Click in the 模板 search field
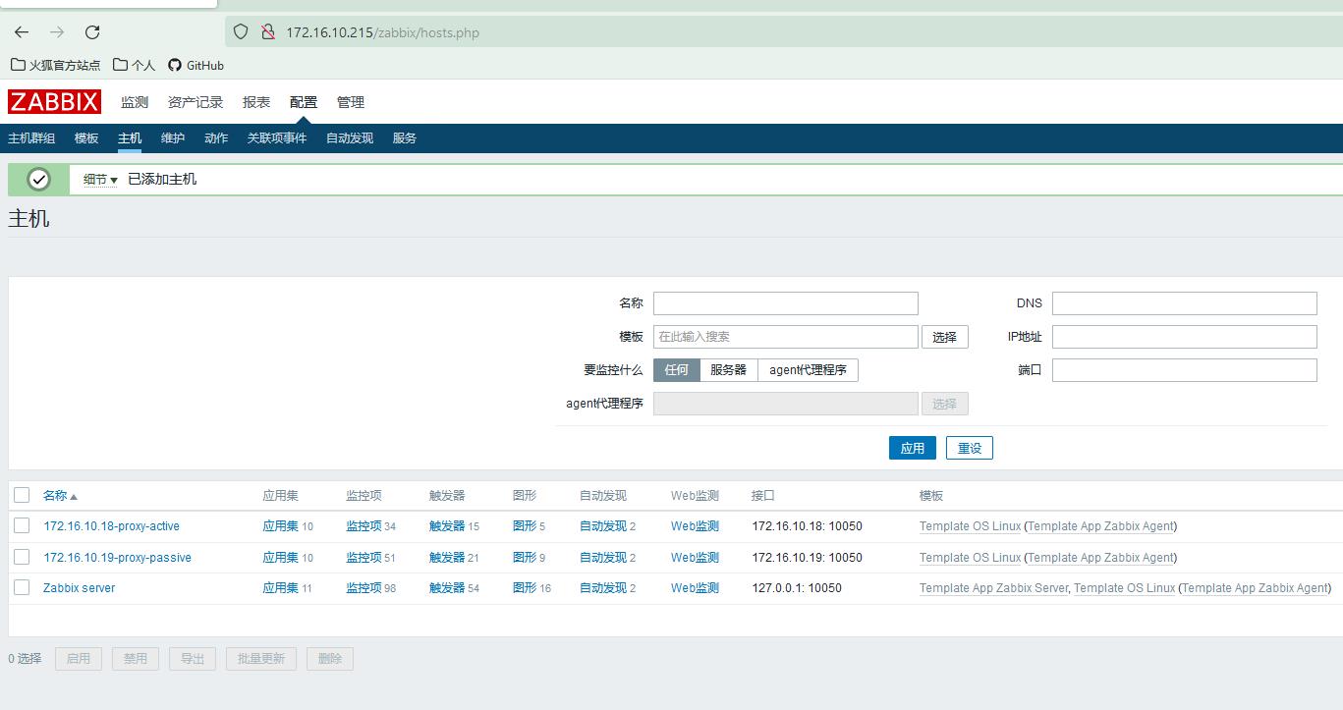Screen dimensions: 1343x710 coord(786,337)
